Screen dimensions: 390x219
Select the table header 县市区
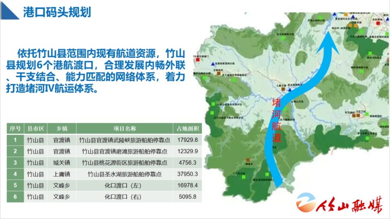coord(36,129)
